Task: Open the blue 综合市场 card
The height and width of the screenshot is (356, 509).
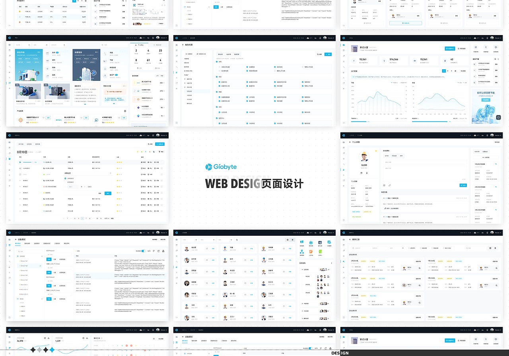Action: coord(29,65)
